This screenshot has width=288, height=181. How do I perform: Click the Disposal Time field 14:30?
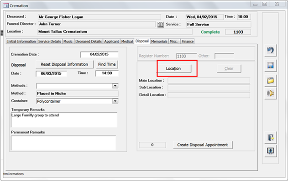(107, 73)
